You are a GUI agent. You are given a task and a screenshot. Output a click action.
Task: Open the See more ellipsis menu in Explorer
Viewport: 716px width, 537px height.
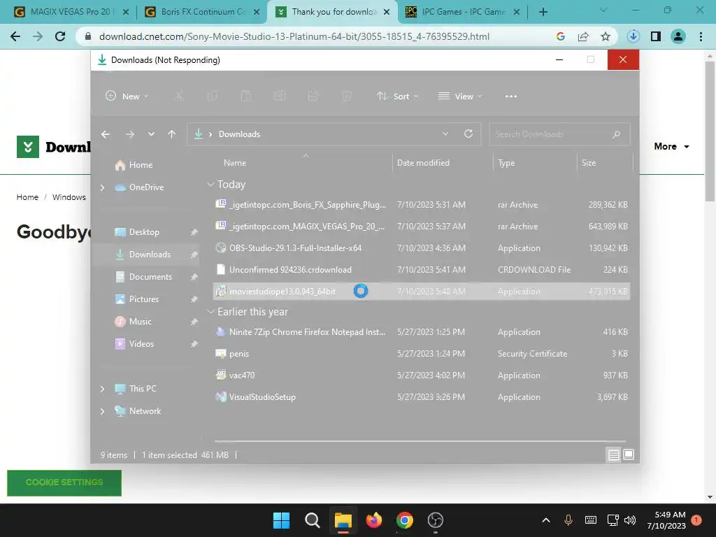pyautogui.click(x=511, y=96)
